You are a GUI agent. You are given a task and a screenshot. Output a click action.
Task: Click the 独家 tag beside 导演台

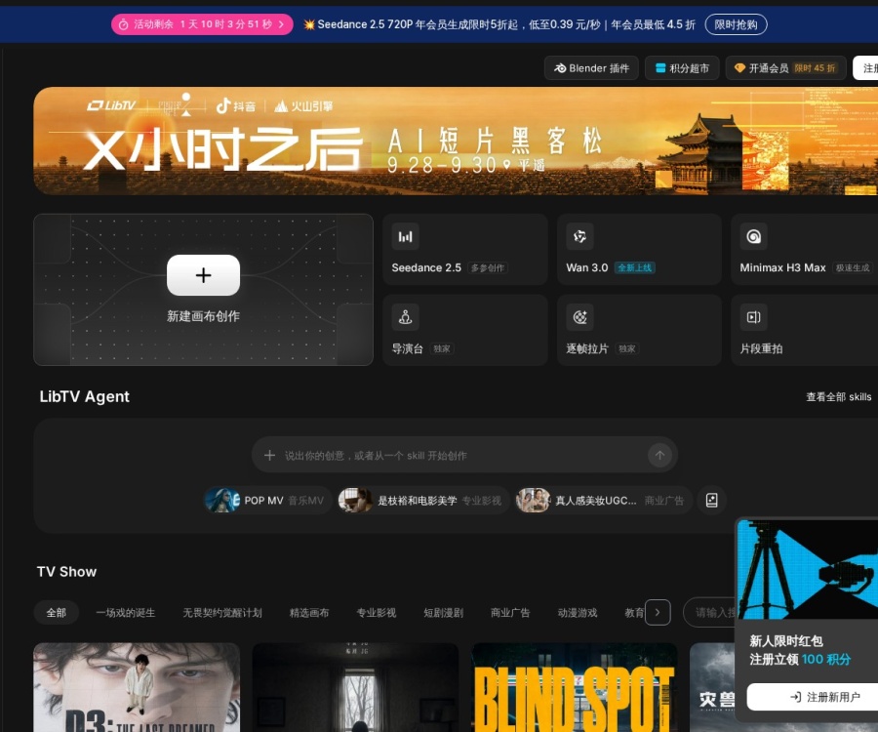click(x=441, y=348)
